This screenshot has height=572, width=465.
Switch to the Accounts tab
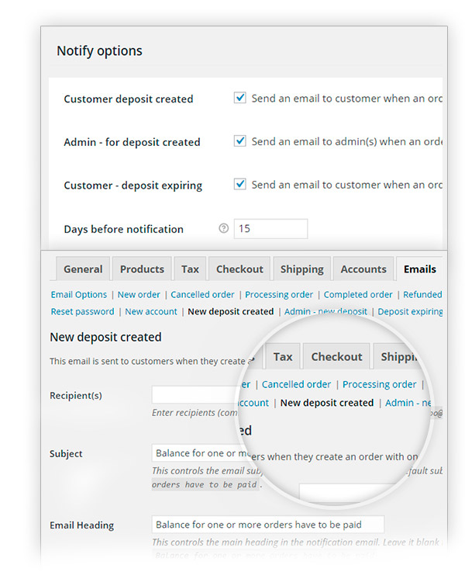(363, 269)
